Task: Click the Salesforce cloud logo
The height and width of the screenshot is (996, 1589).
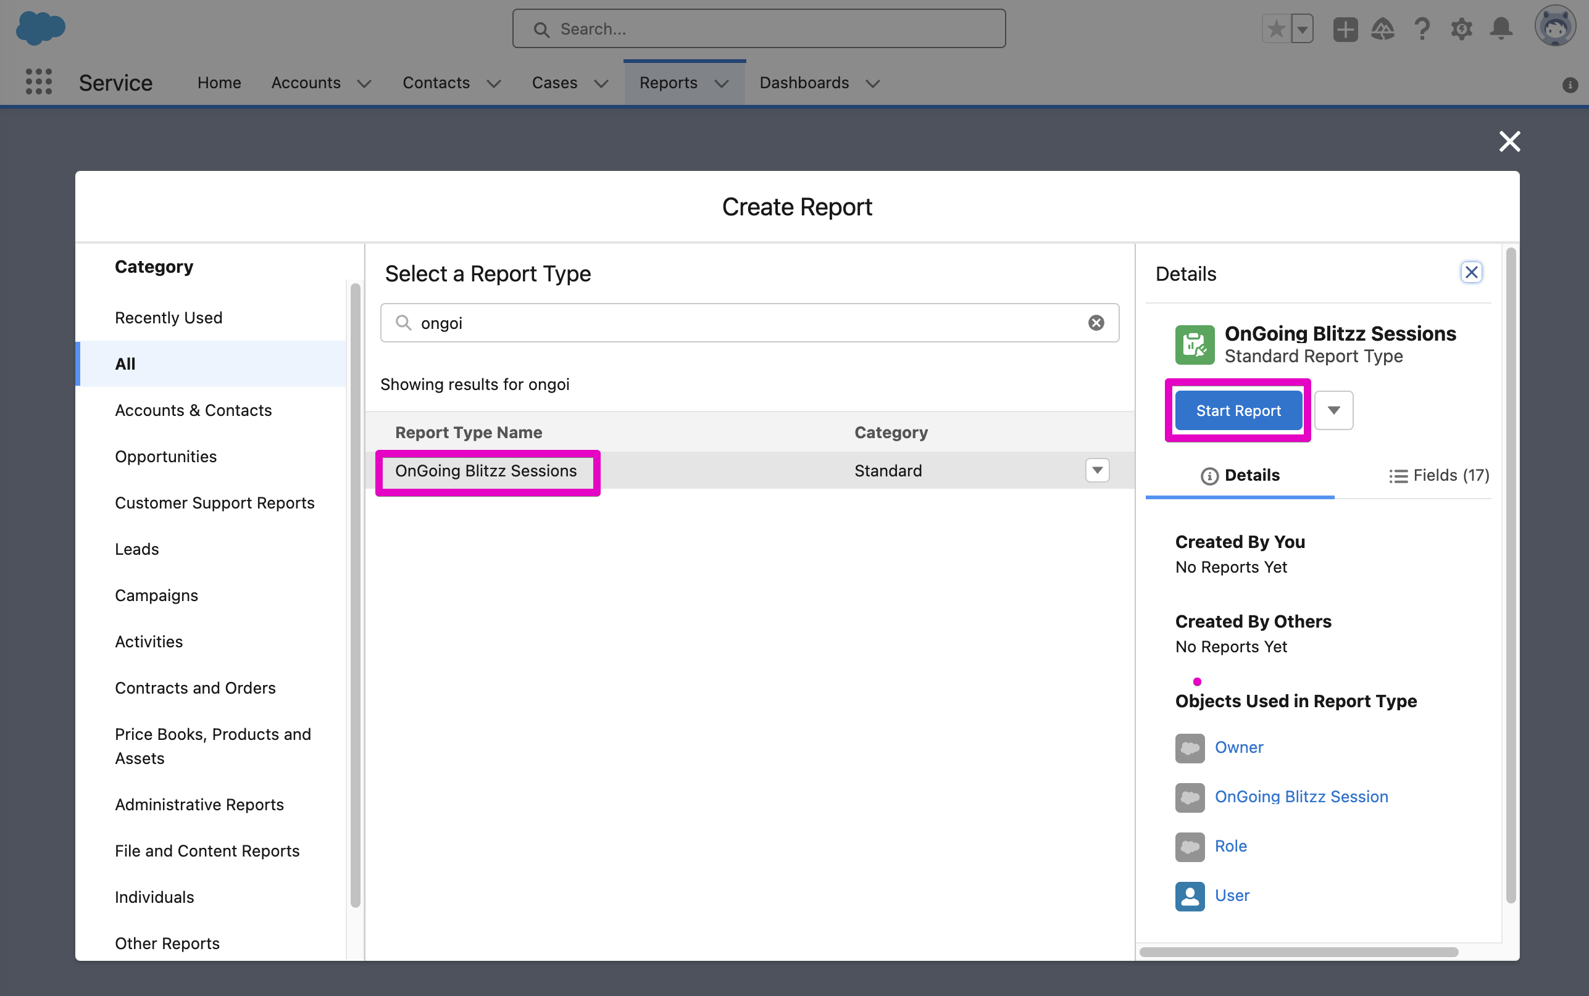Action: click(x=40, y=28)
